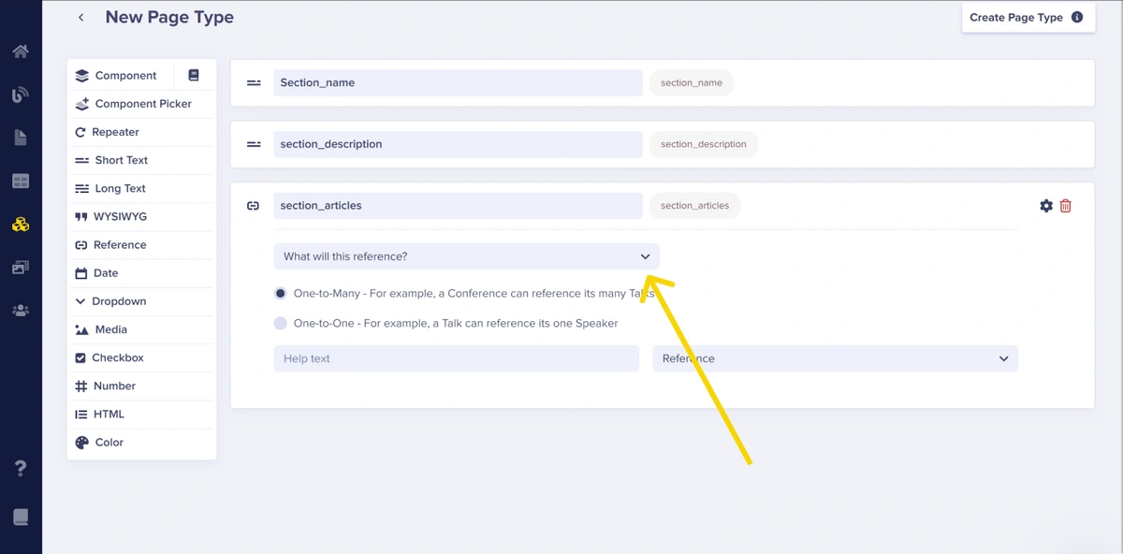Select the One-to-Many radio option

tap(281, 294)
